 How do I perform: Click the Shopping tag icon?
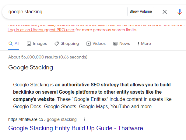click(57, 44)
